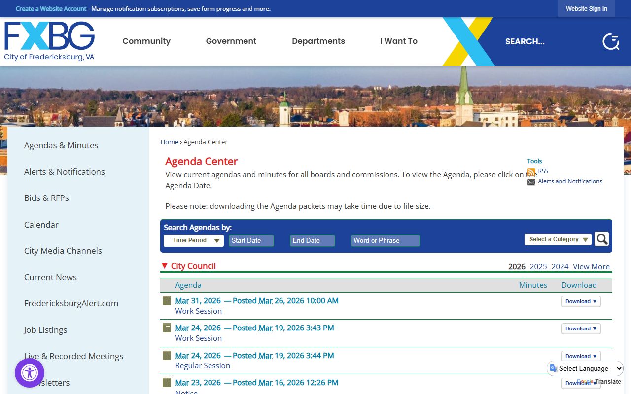The image size is (631, 394).
Task: Click the Alerts and Notifications envelope icon
Action: (x=531, y=182)
